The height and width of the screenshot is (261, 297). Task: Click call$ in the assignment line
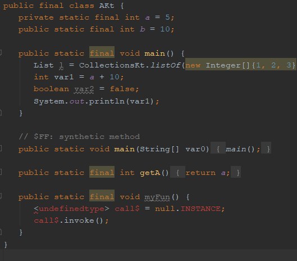pos(127,209)
